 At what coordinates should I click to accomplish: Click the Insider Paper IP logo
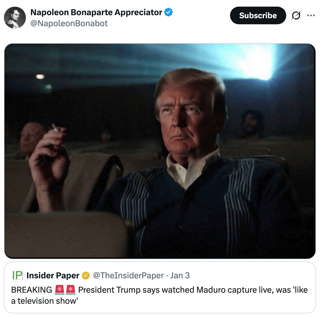pyautogui.click(x=18, y=275)
